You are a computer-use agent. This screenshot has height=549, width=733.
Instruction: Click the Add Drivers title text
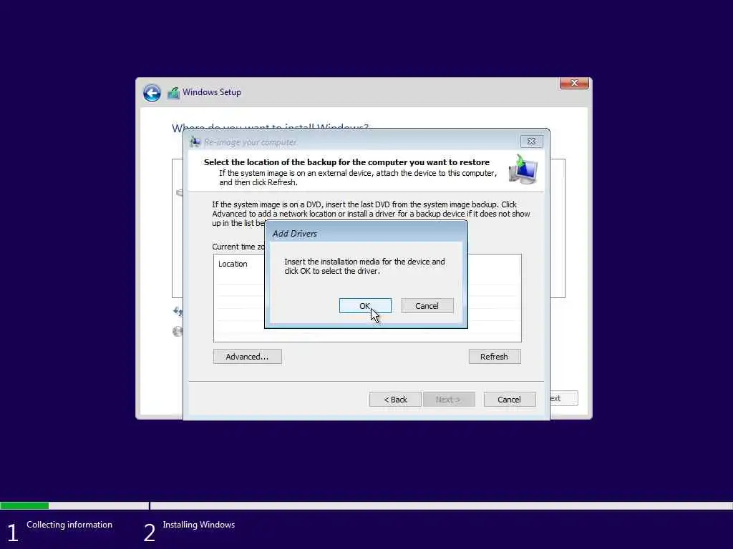pyautogui.click(x=294, y=234)
